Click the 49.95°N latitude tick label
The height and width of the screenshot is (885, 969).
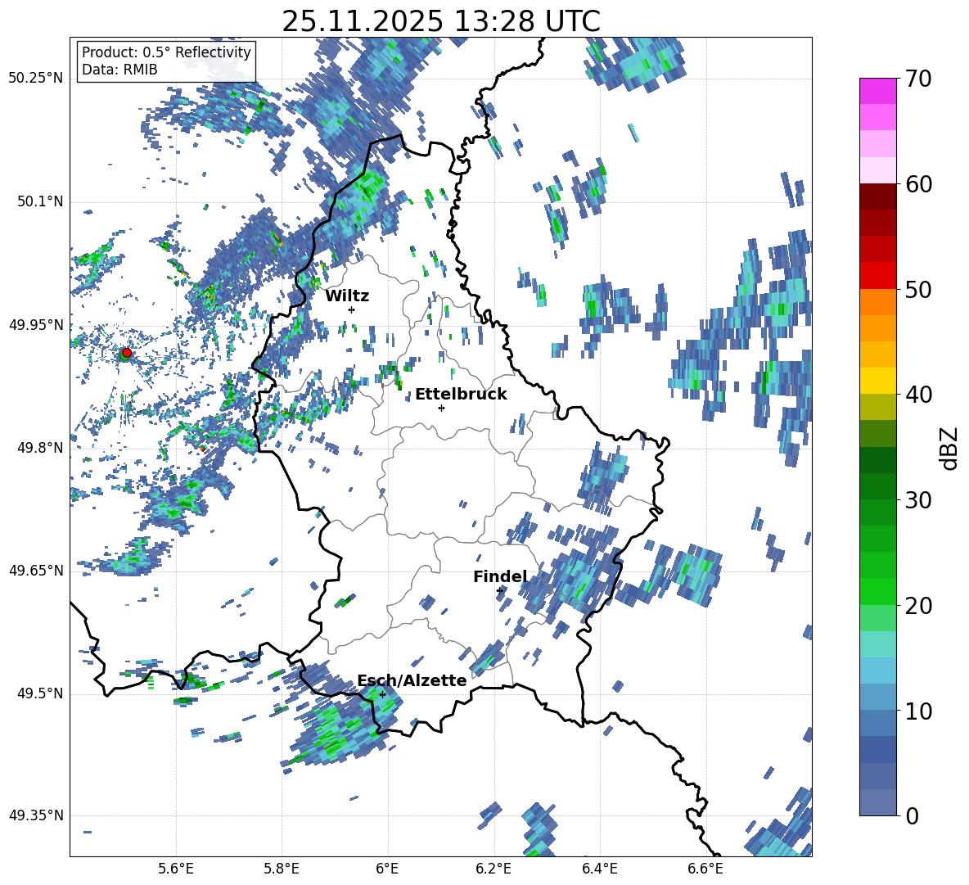36,325
